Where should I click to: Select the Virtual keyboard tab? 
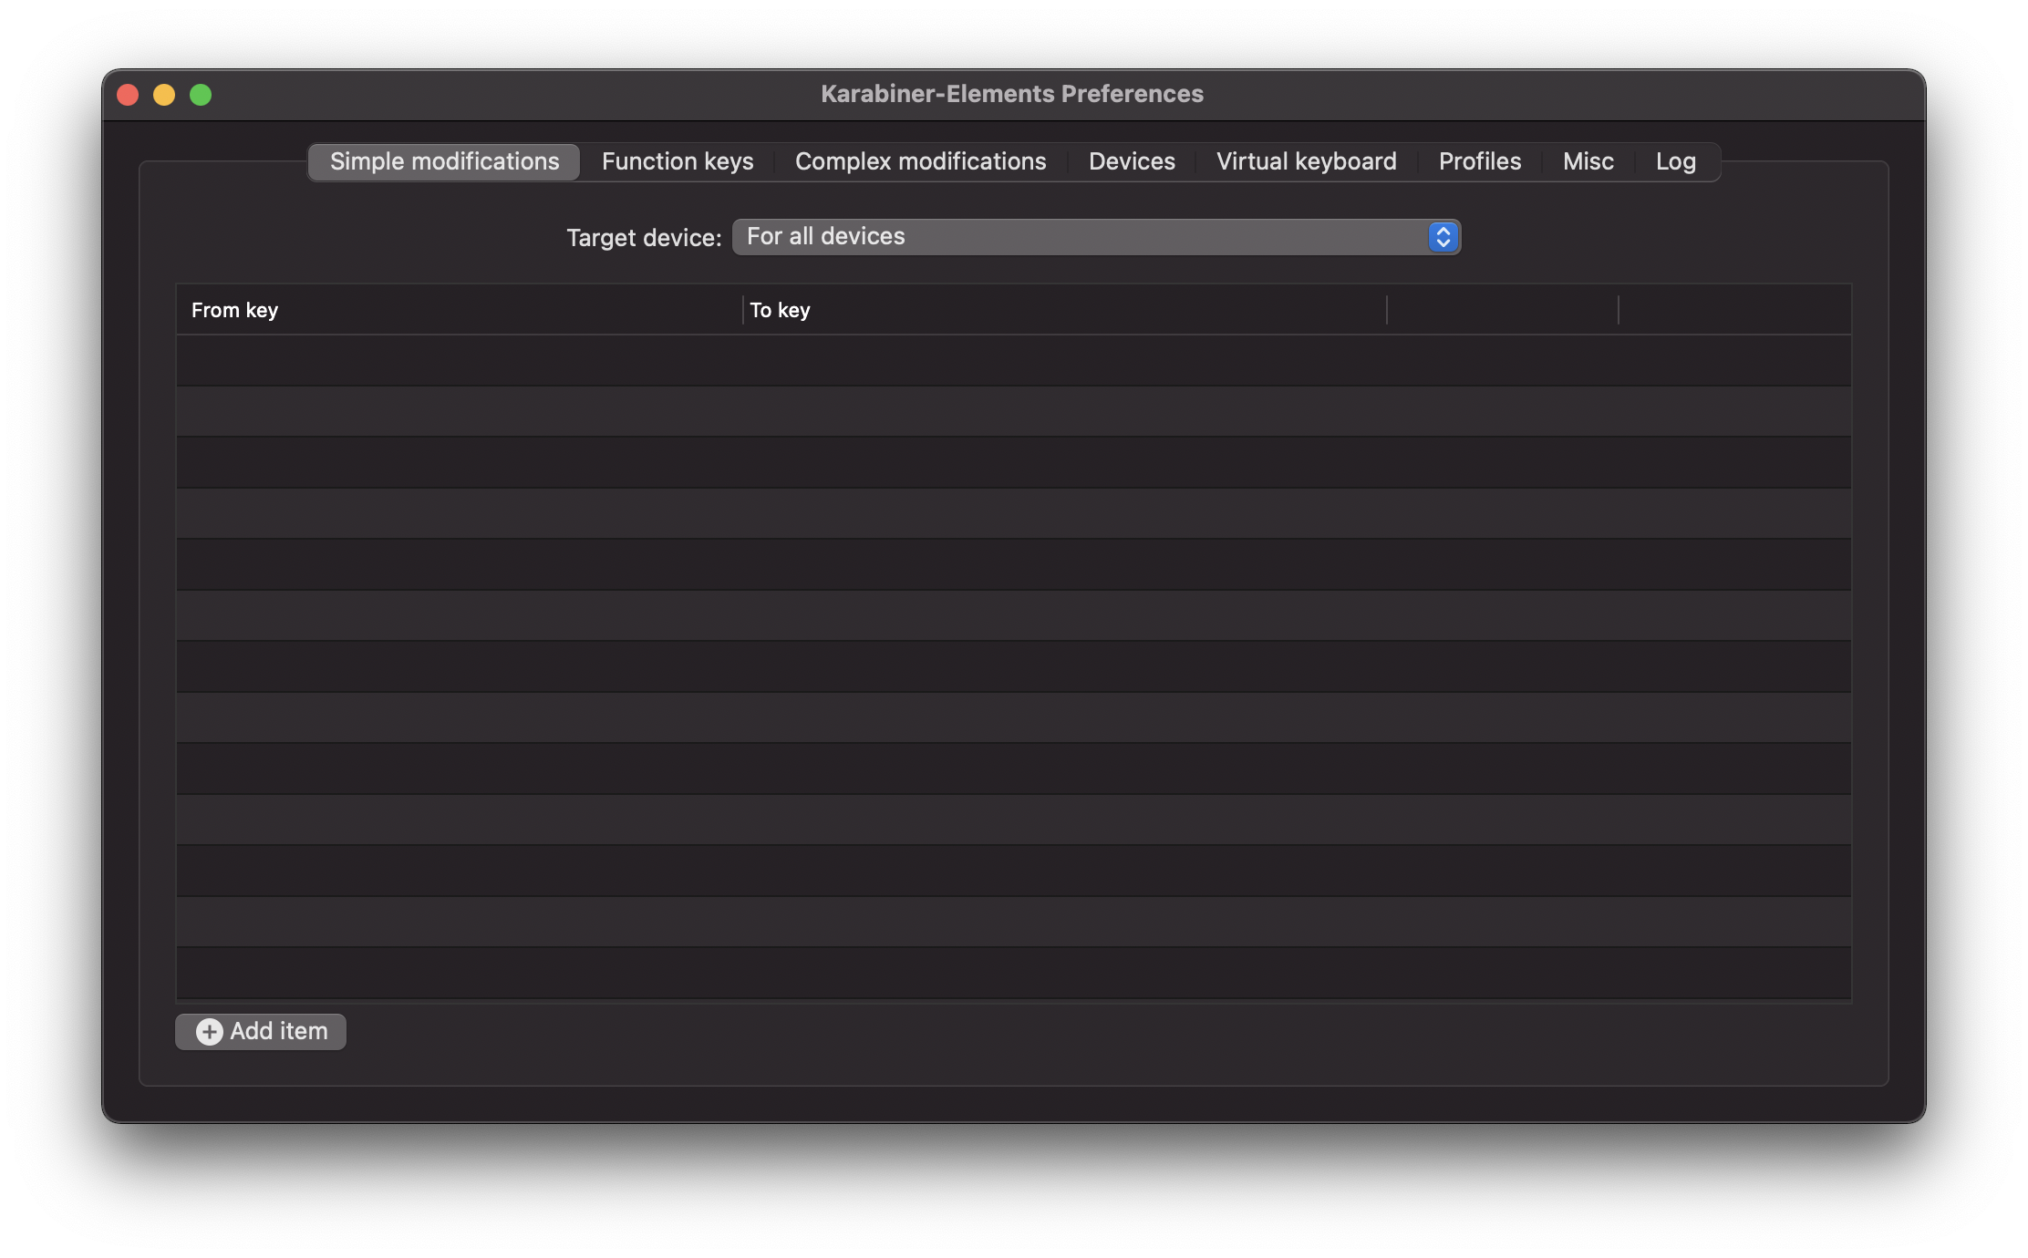click(1306, 161)
